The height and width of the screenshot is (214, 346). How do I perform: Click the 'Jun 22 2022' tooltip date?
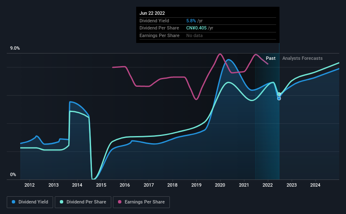click(152, 13)
